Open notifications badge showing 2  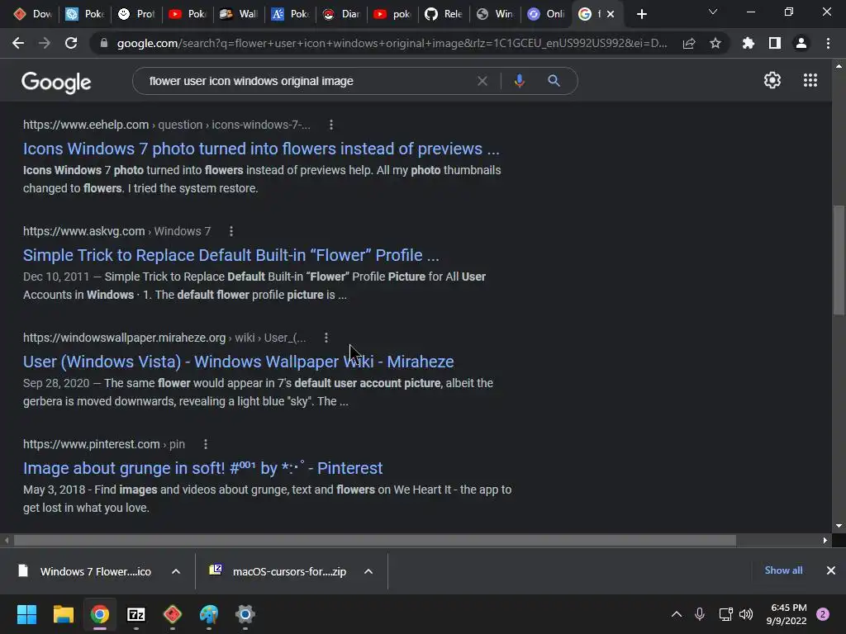[823, 614]
